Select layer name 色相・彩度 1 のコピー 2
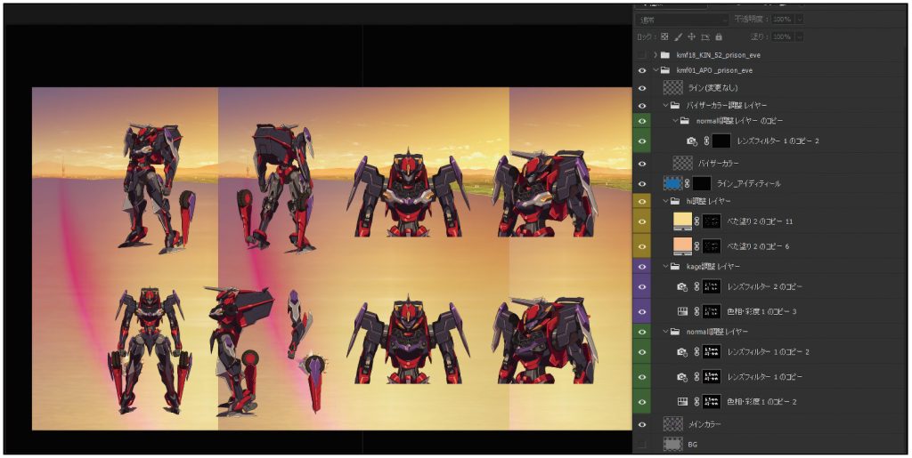The height and width of the screenshot is (458, 912). (x=761, y=401)
